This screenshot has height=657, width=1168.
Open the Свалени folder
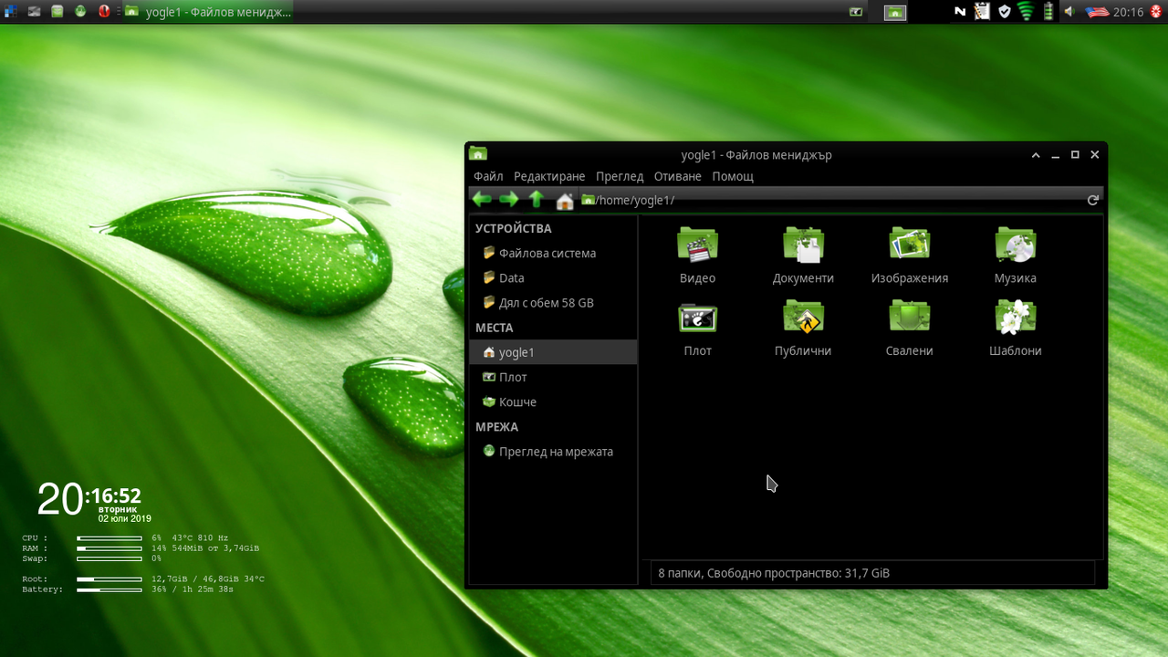(x=910, y=328)
